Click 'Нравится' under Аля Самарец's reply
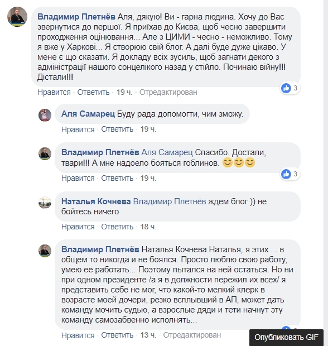This screenshot has height=346, width=328. (78, 129)
